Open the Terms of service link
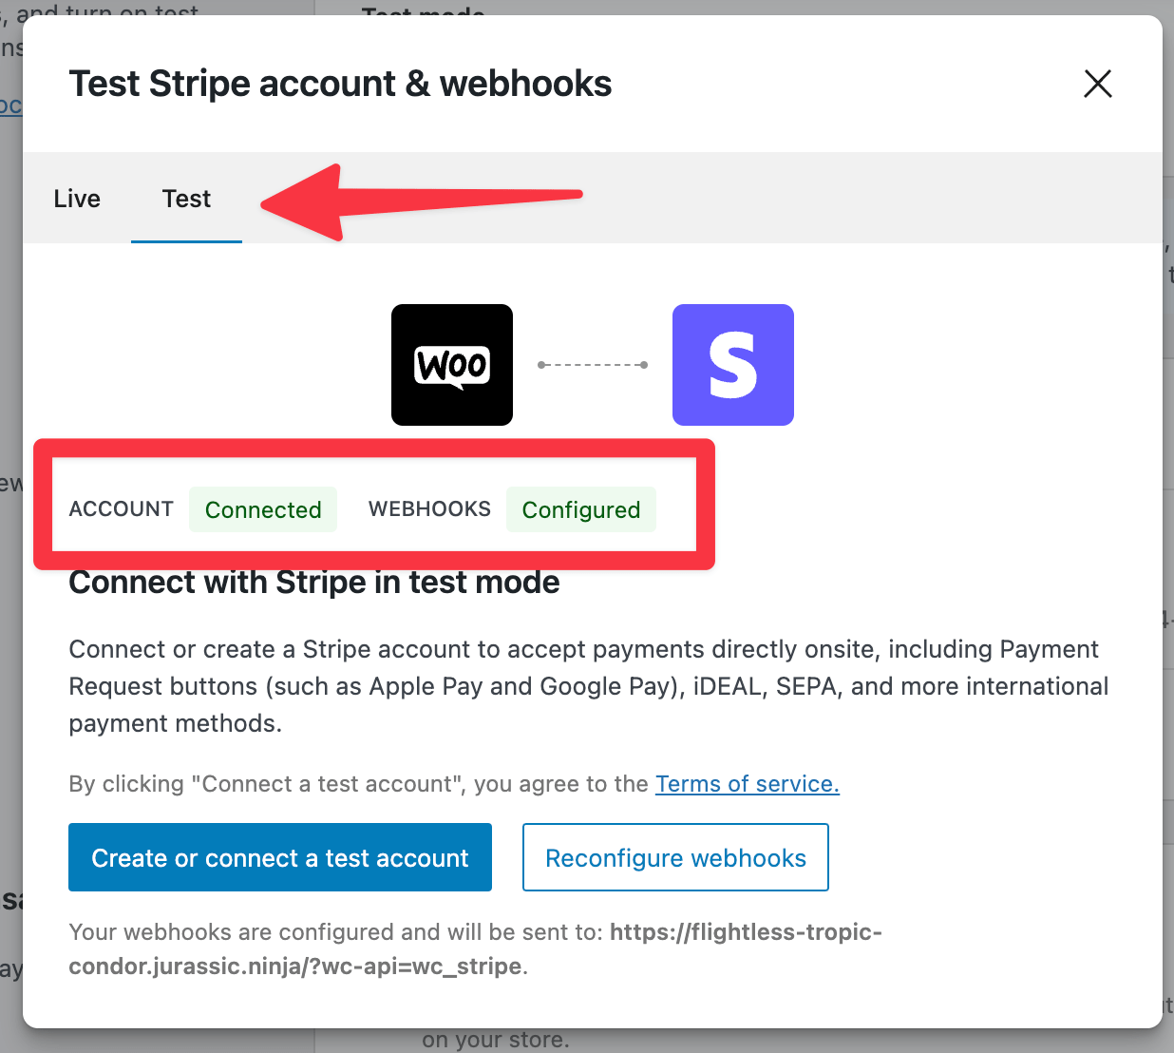The height and width of the screenshot is (1053, 1174). point(747,784)
